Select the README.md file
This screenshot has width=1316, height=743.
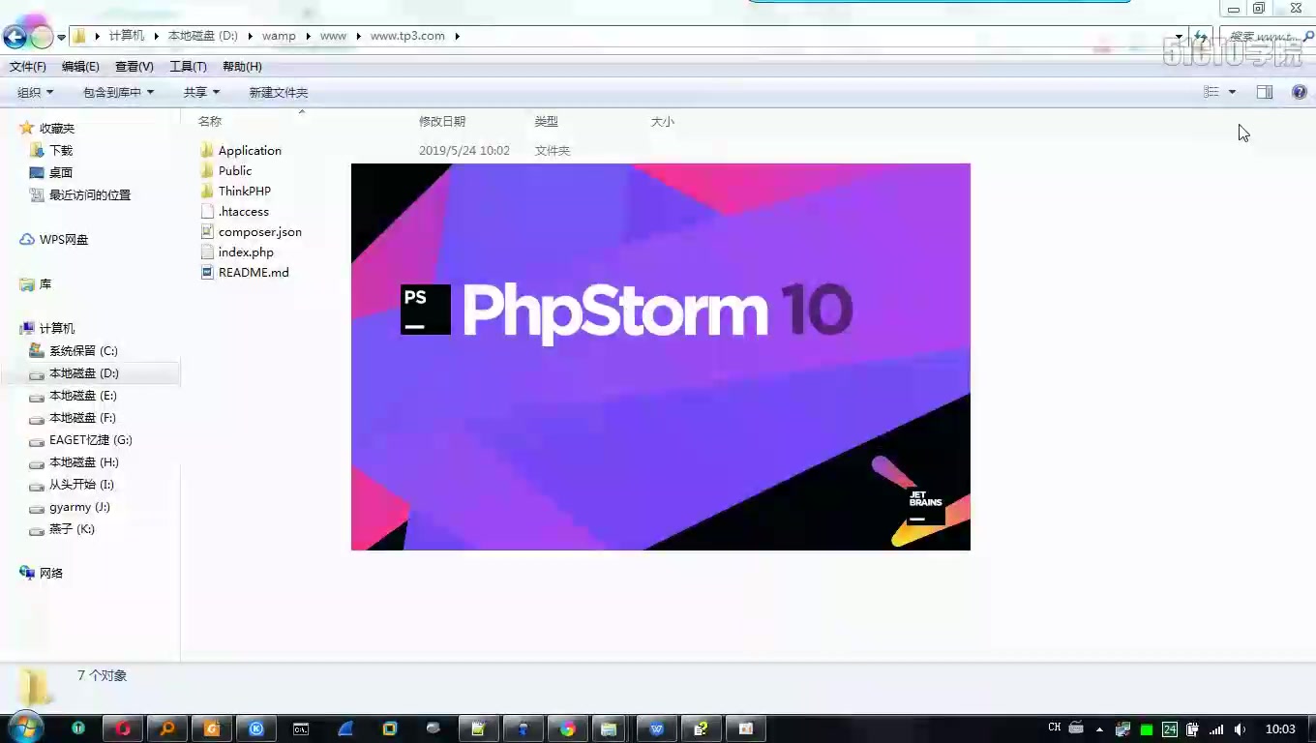(254, 273)
